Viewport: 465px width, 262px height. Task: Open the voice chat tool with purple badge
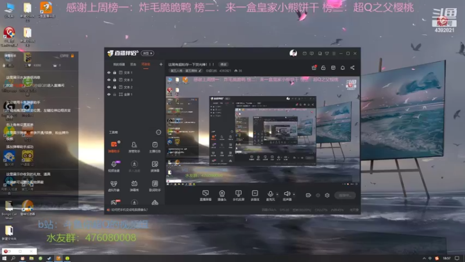click(x=113, y=167)
